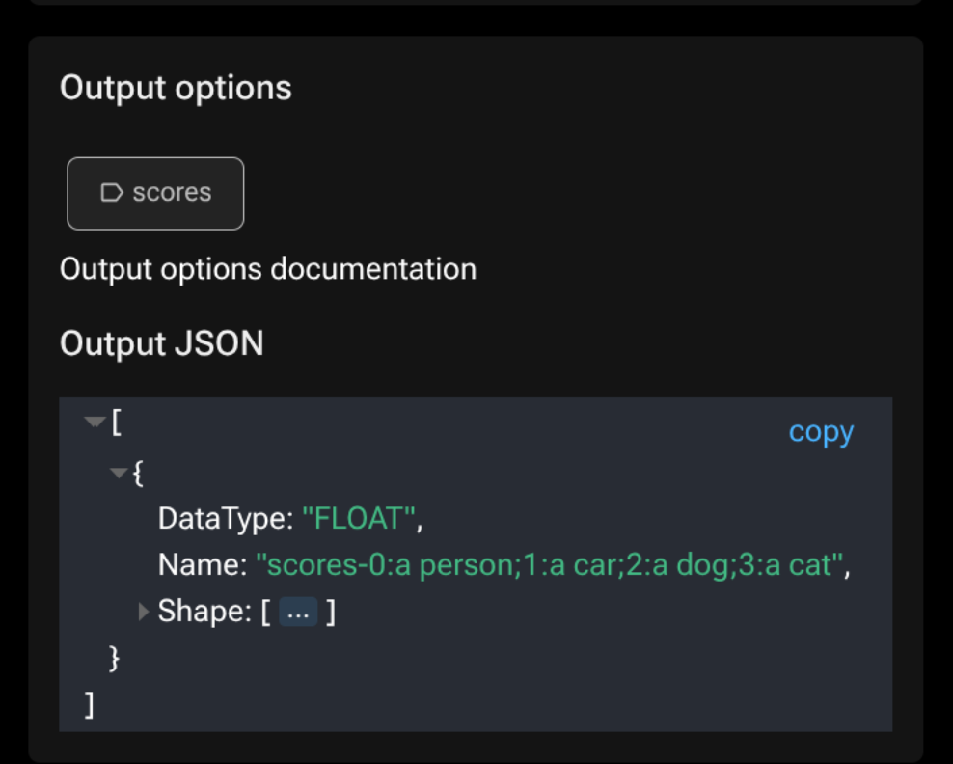Select the scores output option

(155, 193)
